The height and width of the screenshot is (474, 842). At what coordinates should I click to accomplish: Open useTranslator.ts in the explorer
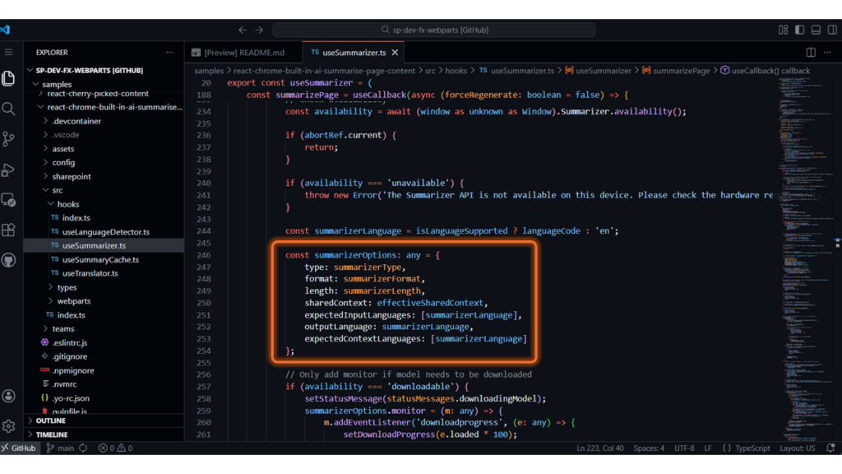(90, 273)
